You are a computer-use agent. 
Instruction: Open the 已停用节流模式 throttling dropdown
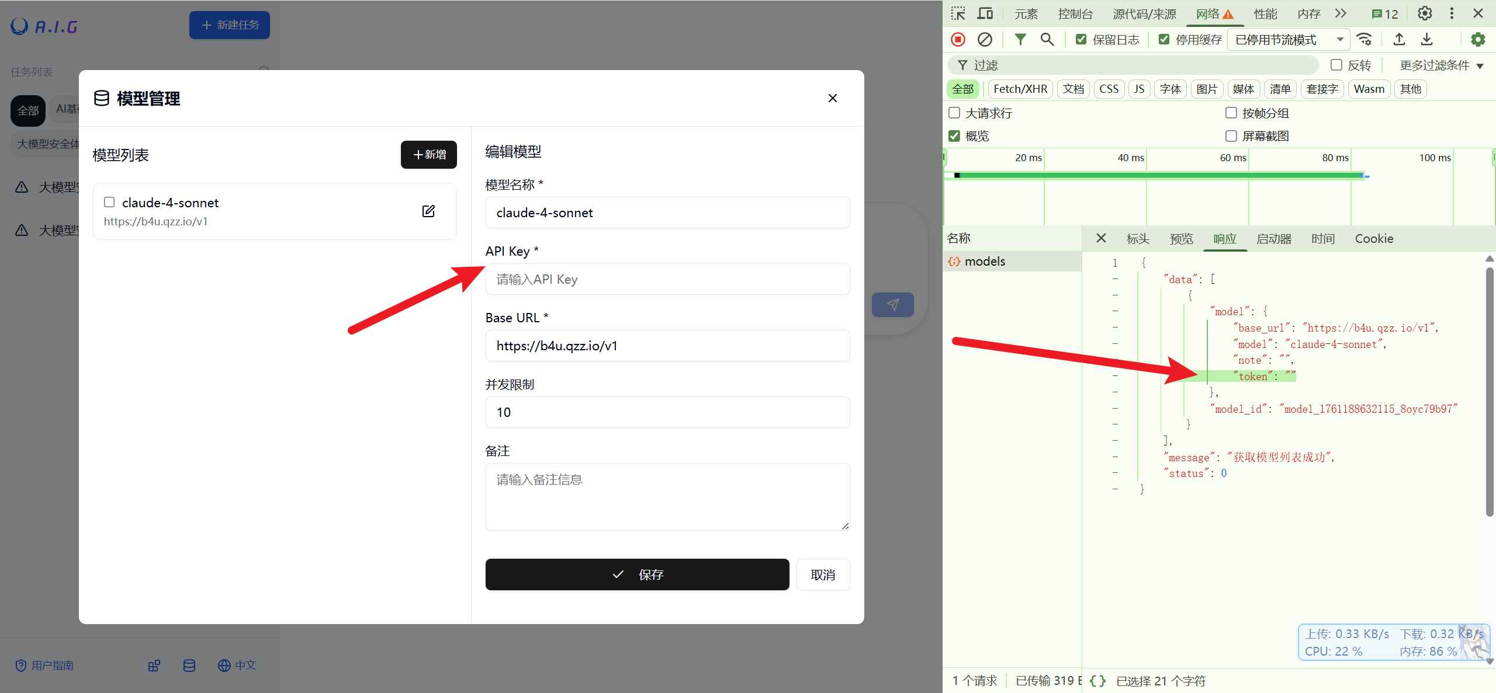coord(1289,39)
